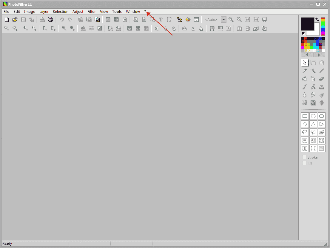This screenshot has height=248, width=330.
Task: Click the zoom in magnifier icon
Action: coord(231,20)
